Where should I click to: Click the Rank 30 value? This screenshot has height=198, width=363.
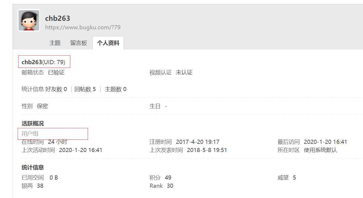coord(170,186)
